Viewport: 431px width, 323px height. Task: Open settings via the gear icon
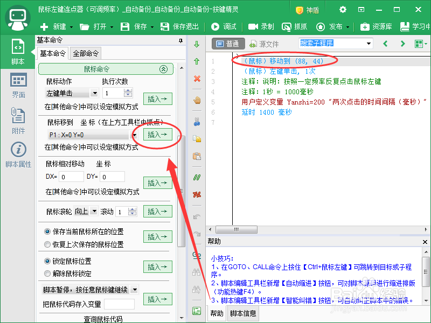coord(343,10)
